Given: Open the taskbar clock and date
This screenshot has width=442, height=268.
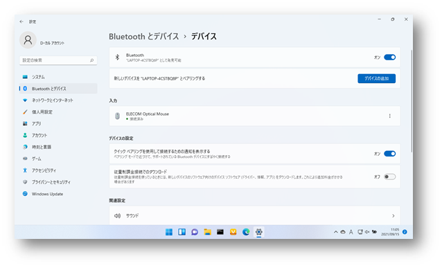Looking at the screenshot, I should 391,232.
